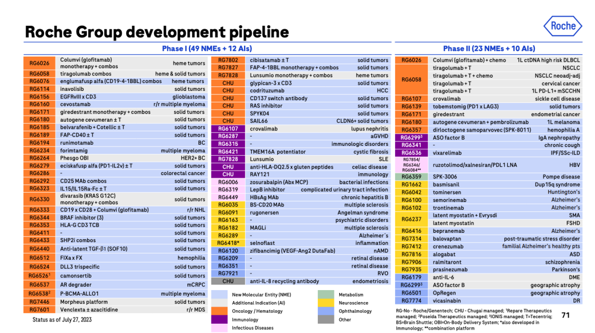Screen dimensions: 595x333
Task: Select the cevostamab compound name
Action: coord(75,104)
